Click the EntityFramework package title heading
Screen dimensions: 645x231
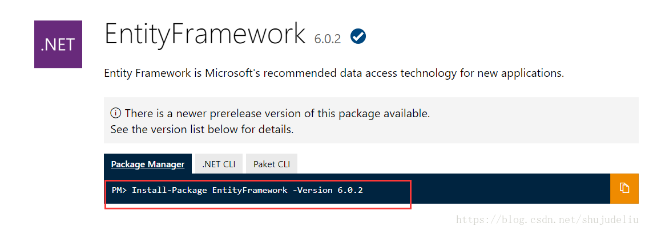tap(205, 35)
